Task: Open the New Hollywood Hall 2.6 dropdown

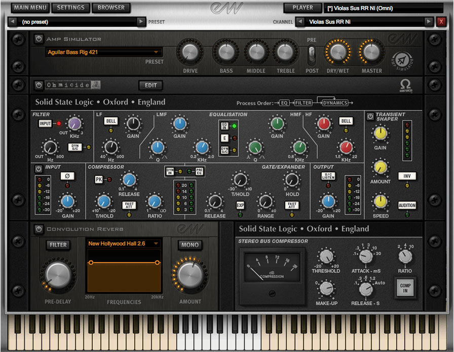Action: click(124, 243)
